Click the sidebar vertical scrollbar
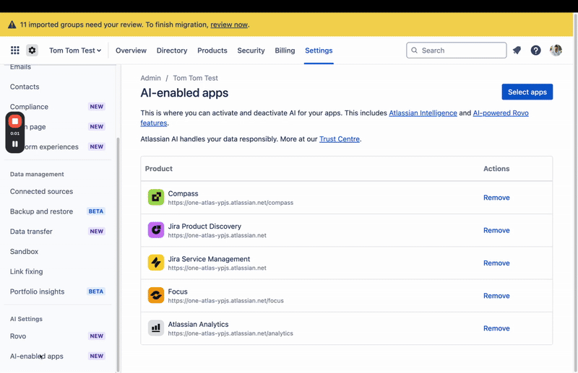The image size is (578, 373). 118,254
